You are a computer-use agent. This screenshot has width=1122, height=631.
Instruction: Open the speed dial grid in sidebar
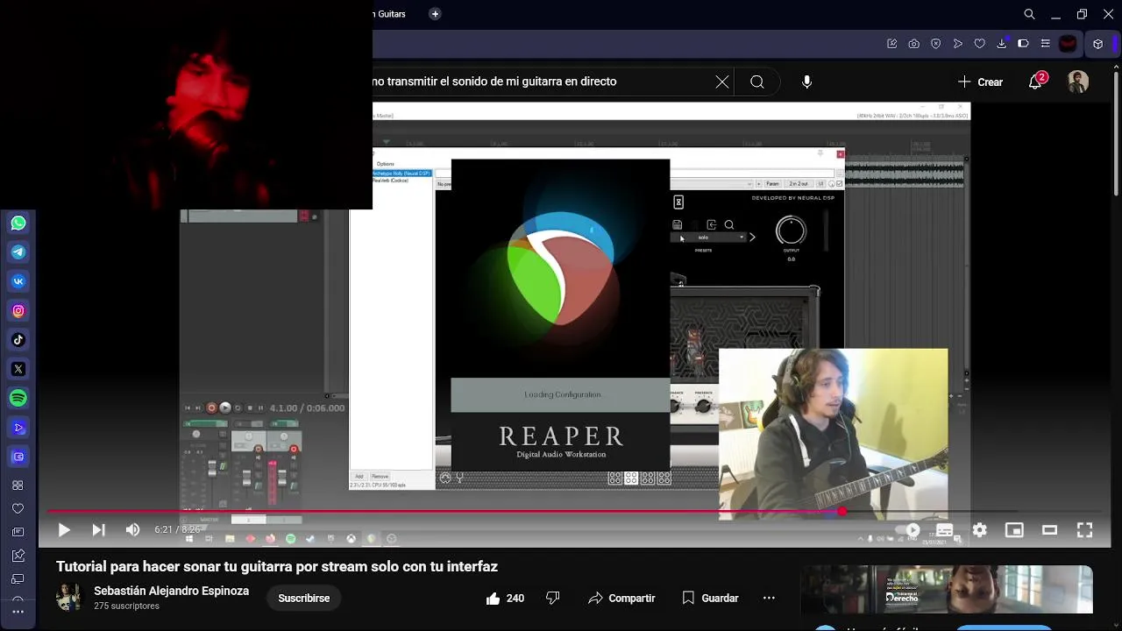(18, 486)
